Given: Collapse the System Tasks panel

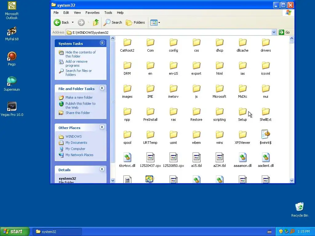Looking at the screenshot, I should 102,43.
